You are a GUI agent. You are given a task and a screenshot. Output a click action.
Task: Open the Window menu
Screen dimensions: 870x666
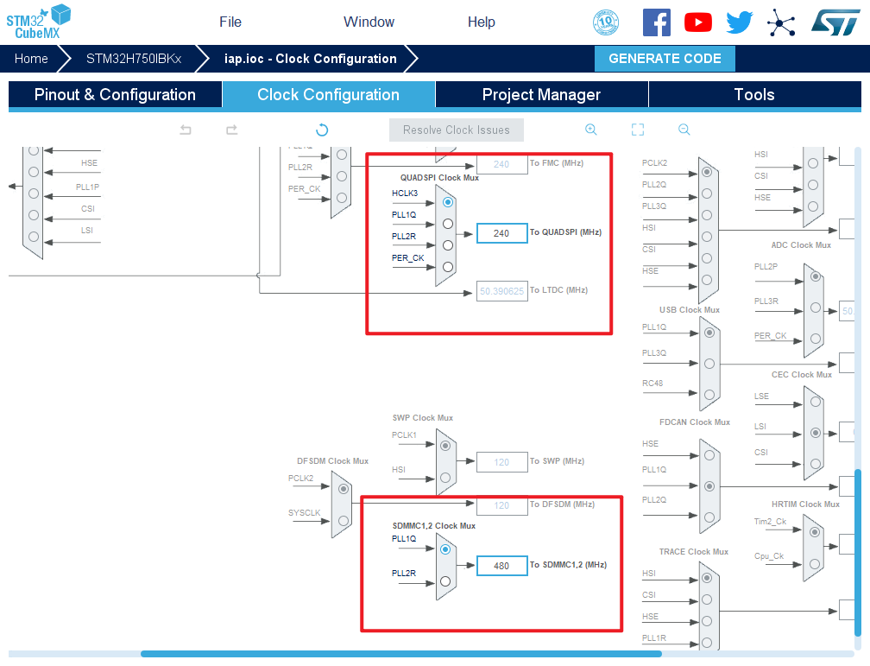369,22
